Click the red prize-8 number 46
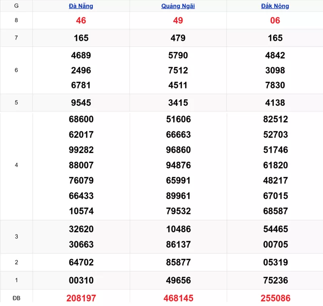Viewport: 323px width, 306px height. point(81,21)
